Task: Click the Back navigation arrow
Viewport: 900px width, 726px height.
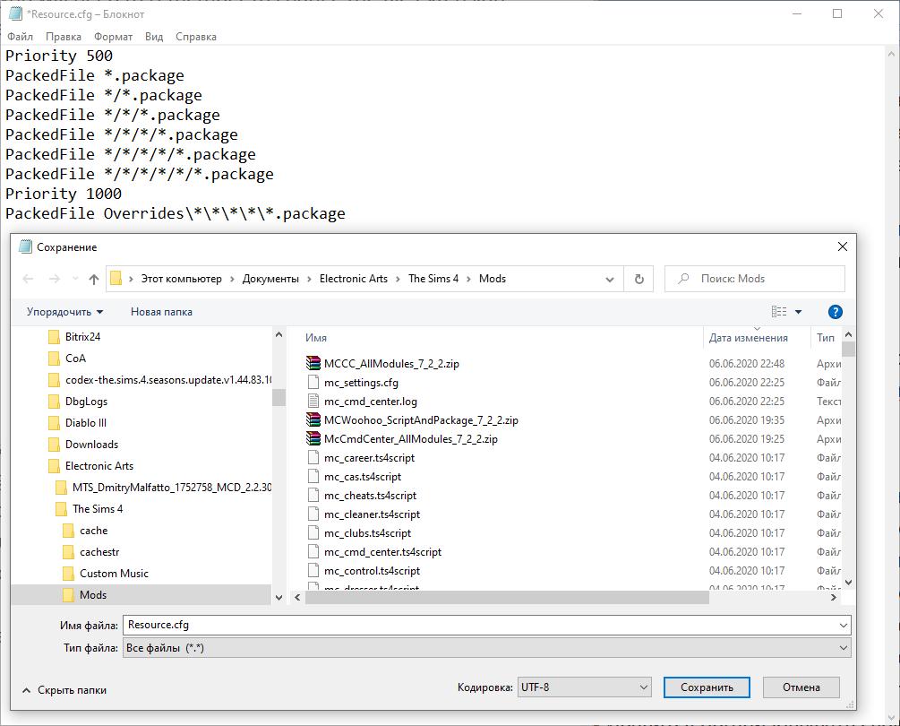Action: pos(29,279)
